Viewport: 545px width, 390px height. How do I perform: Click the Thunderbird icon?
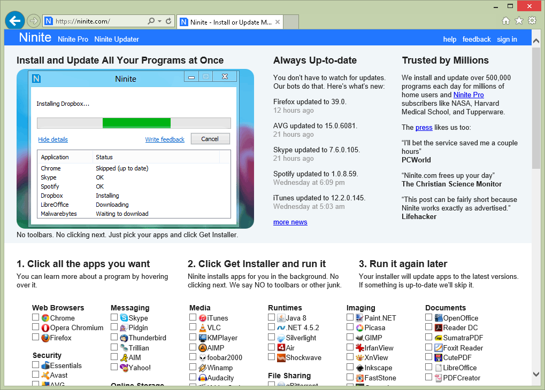point(124,338)
